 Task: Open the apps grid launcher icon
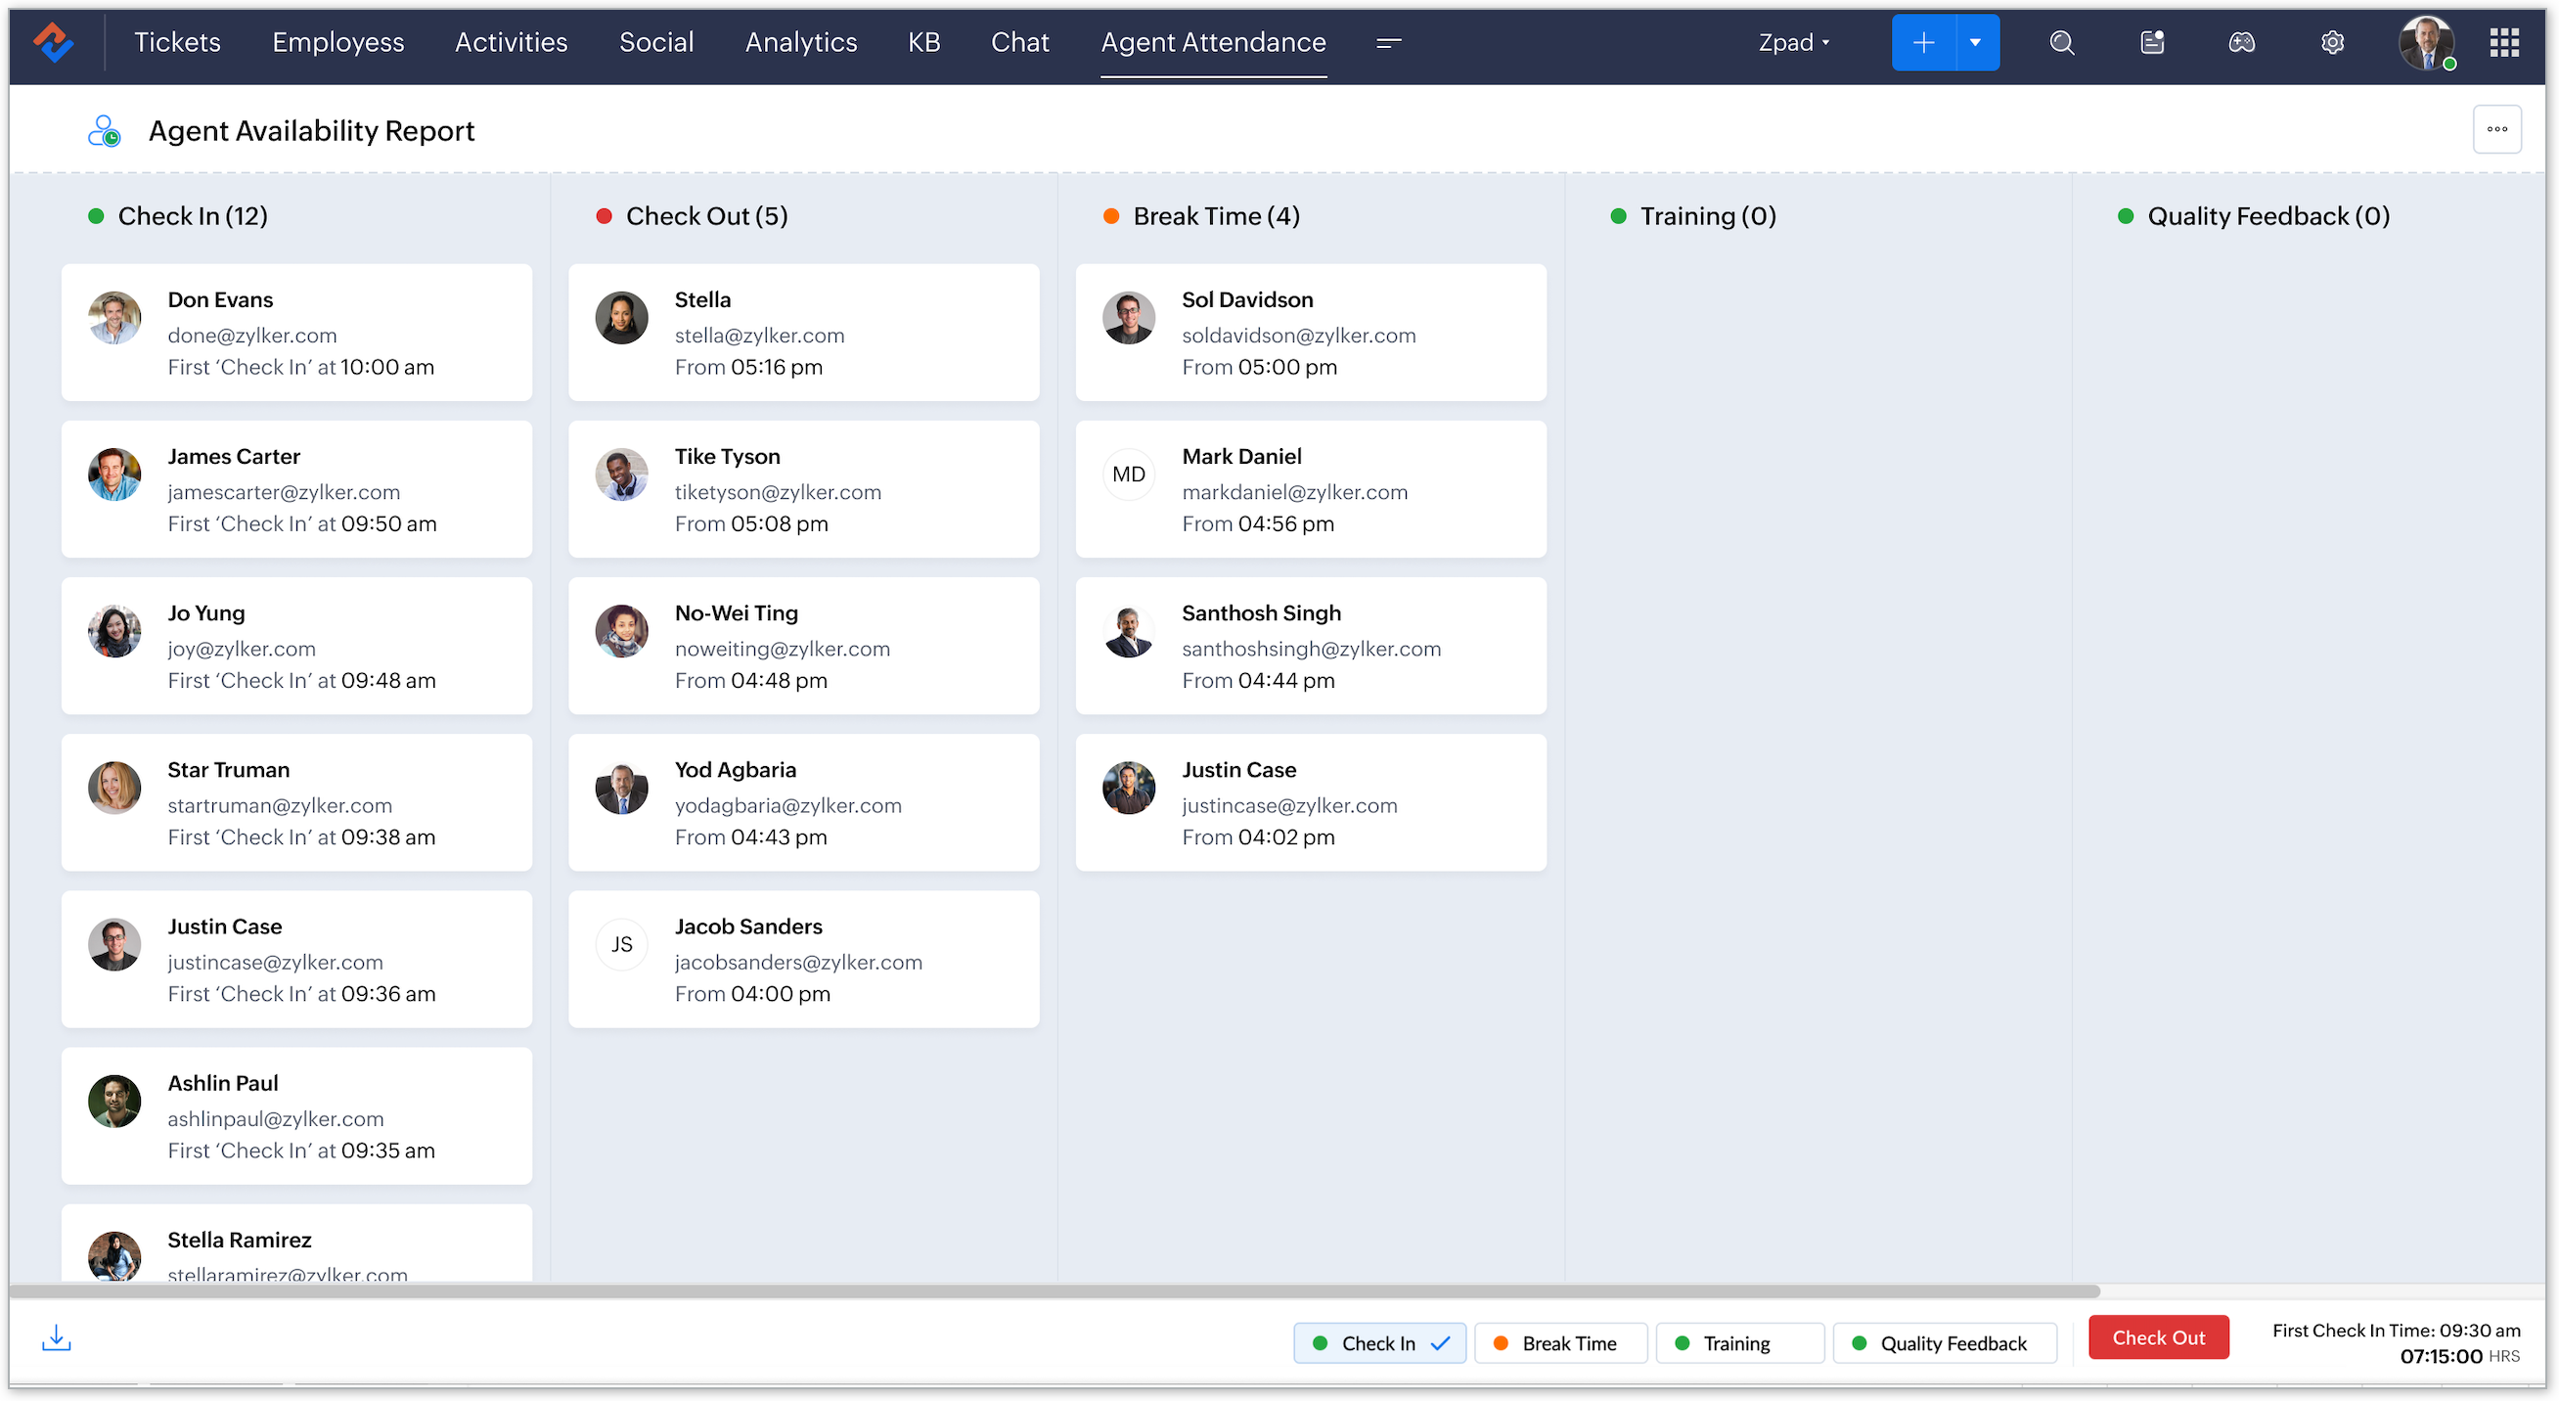(2503, 43)
